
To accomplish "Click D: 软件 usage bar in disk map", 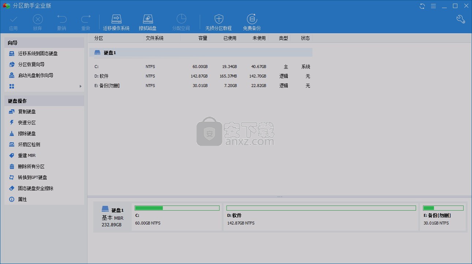I will tap(321, 208).
